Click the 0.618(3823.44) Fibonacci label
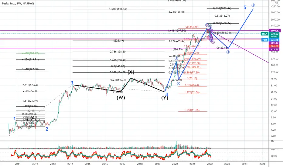This screenshot has height=167, width=283. [222, 8]
